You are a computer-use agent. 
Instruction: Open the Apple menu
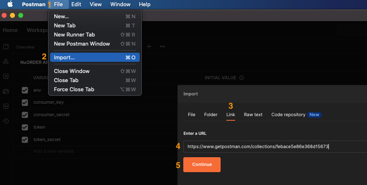(10, 4)
